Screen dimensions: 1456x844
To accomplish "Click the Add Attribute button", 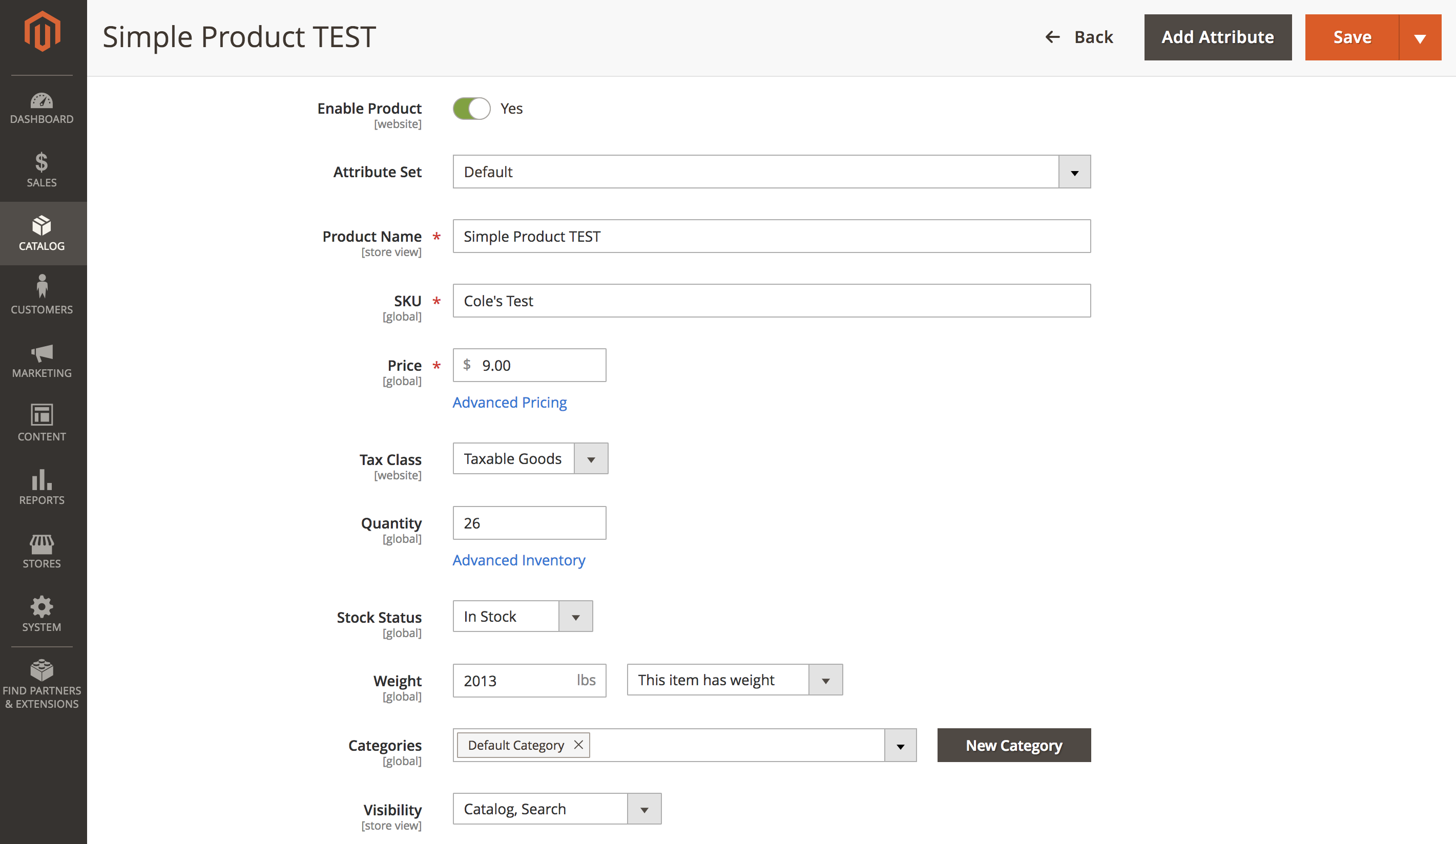I will click(x=1217, y=36).
